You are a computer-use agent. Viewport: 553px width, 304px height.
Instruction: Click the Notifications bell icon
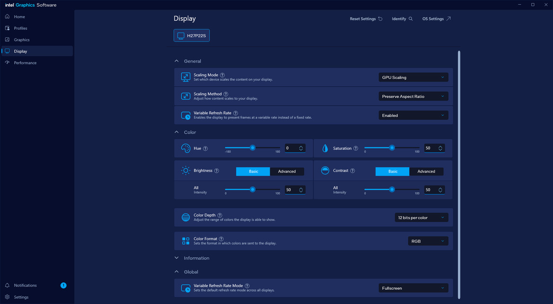[x=8, y=285]
